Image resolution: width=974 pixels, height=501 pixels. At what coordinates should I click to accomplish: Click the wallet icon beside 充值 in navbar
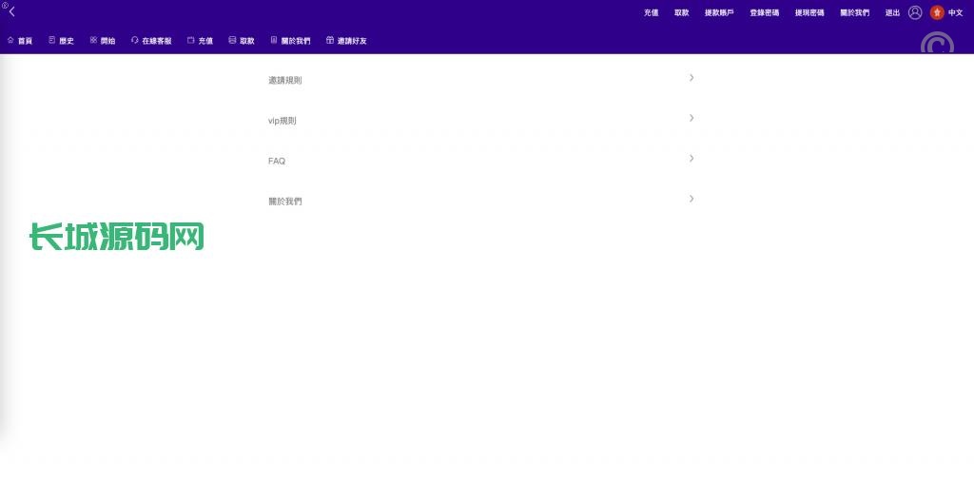point(190,41)
